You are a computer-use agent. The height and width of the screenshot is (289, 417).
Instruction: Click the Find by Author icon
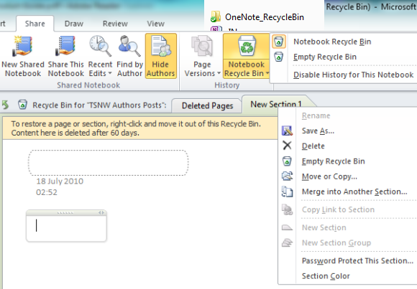129,46
